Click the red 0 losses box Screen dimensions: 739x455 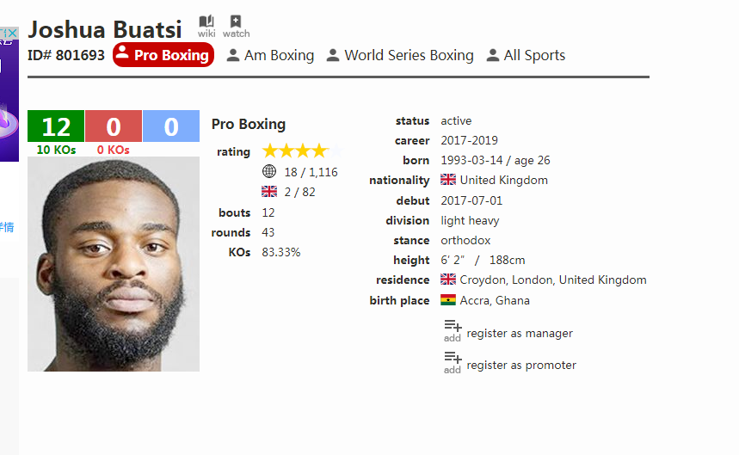coord(114,126)
